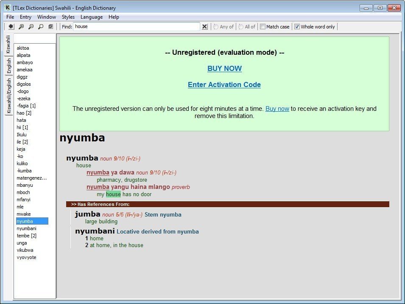
Task: Enable the Match case checkbox
Action: point(262,26)
